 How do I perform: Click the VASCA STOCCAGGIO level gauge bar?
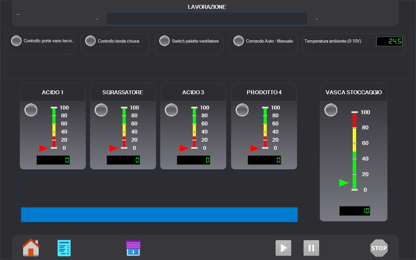pyautogui.click(x=354, y=151)
